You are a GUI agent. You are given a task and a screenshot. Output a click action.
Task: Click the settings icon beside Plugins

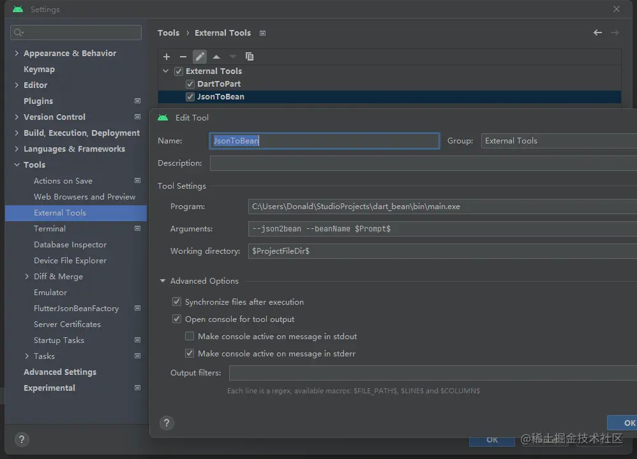click(137, 101)
